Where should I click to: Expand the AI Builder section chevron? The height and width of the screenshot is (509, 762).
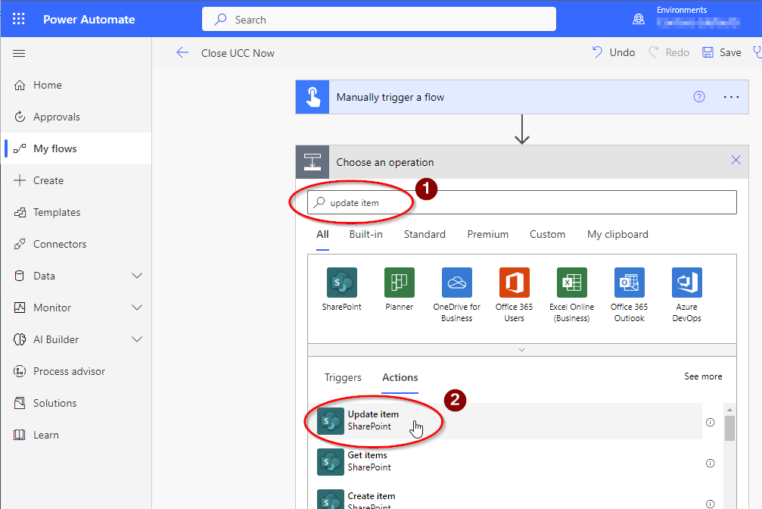[x=137, y=339]
